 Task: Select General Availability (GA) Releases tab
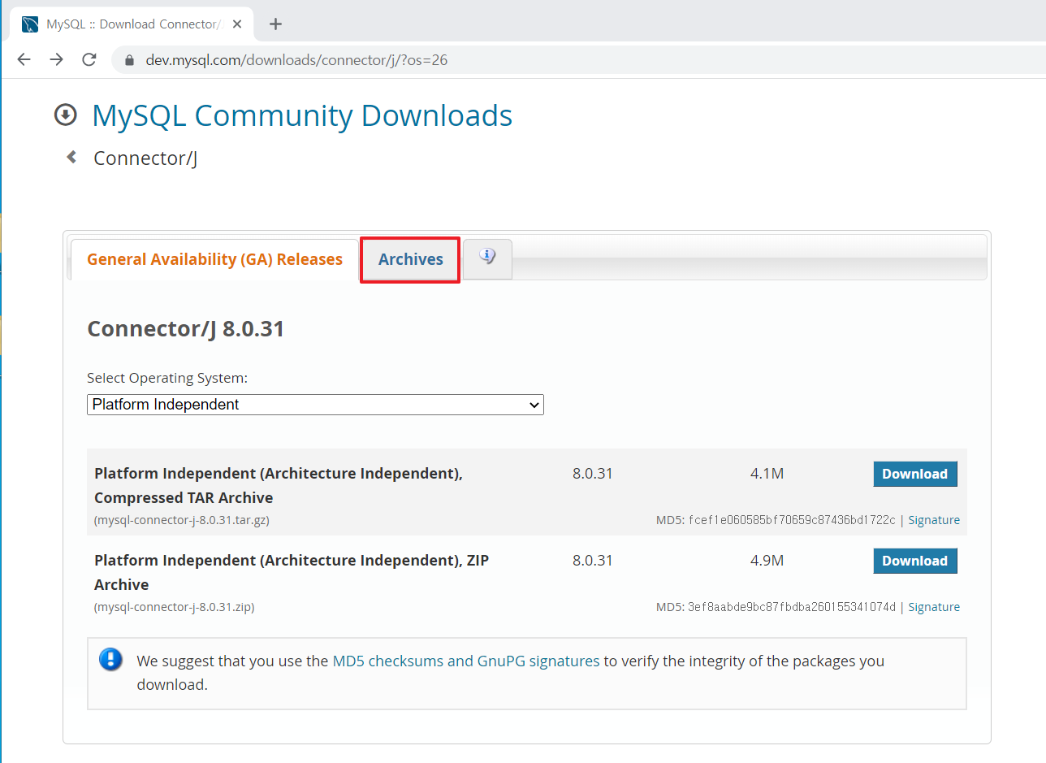tap(214, 259)
